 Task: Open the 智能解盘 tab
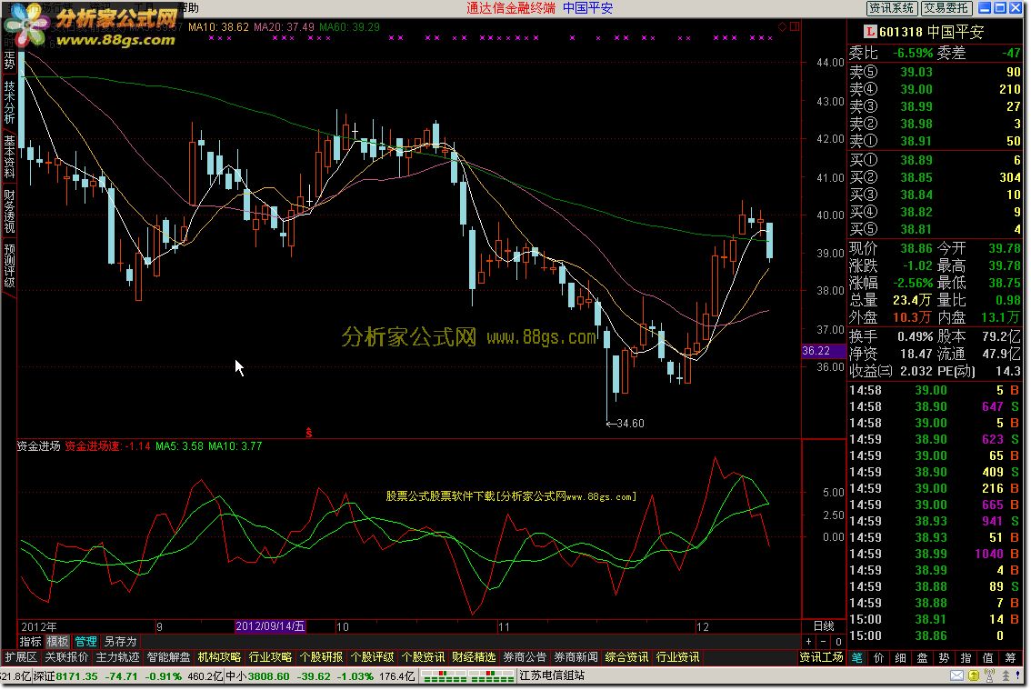tap(168, 657)
